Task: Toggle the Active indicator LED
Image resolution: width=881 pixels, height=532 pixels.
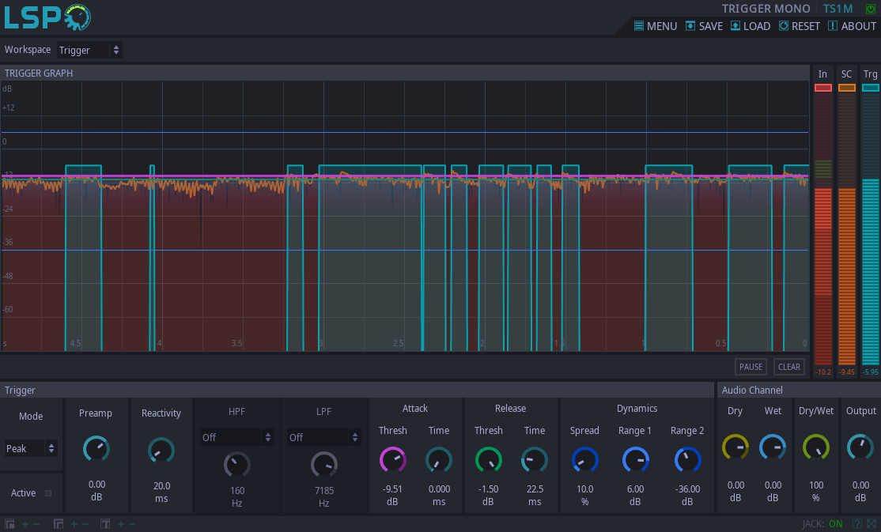Action: pyautogui.click(x=48, y=493)
